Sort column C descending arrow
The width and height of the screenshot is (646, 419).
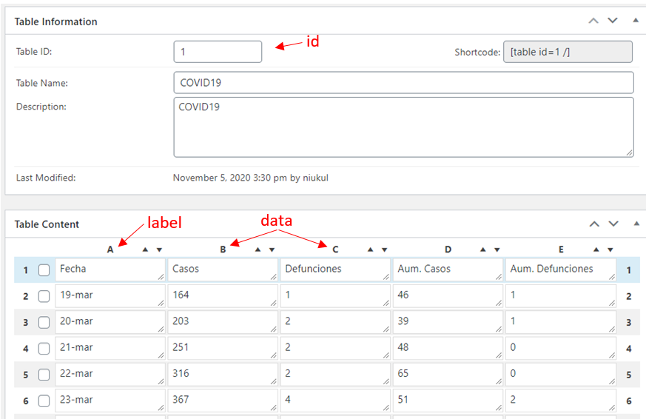(x=384, y=249)
